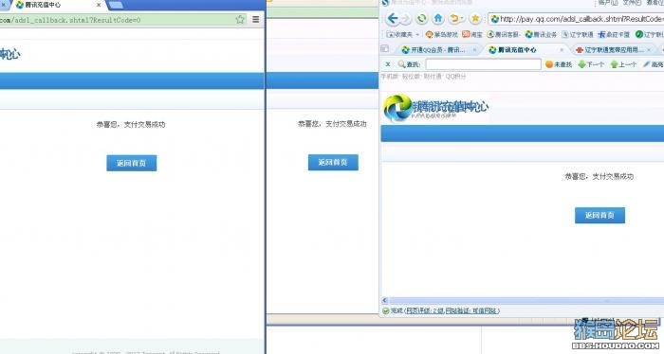Refresh page in Sogou browser
The height and width of the screenshot is (354, 664).
(x=421, y=19)
